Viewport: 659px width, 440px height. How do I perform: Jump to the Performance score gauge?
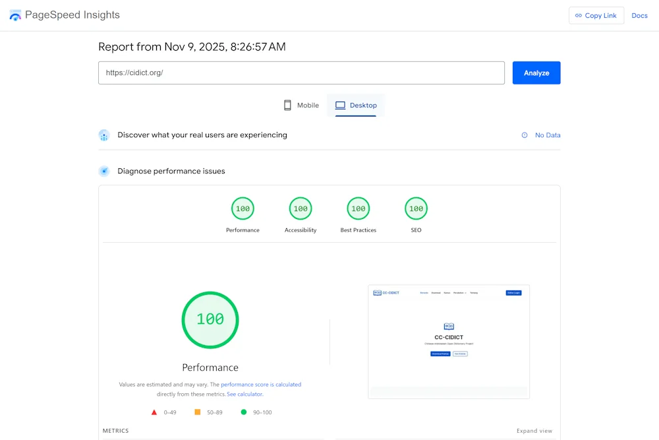pos(243,209)
